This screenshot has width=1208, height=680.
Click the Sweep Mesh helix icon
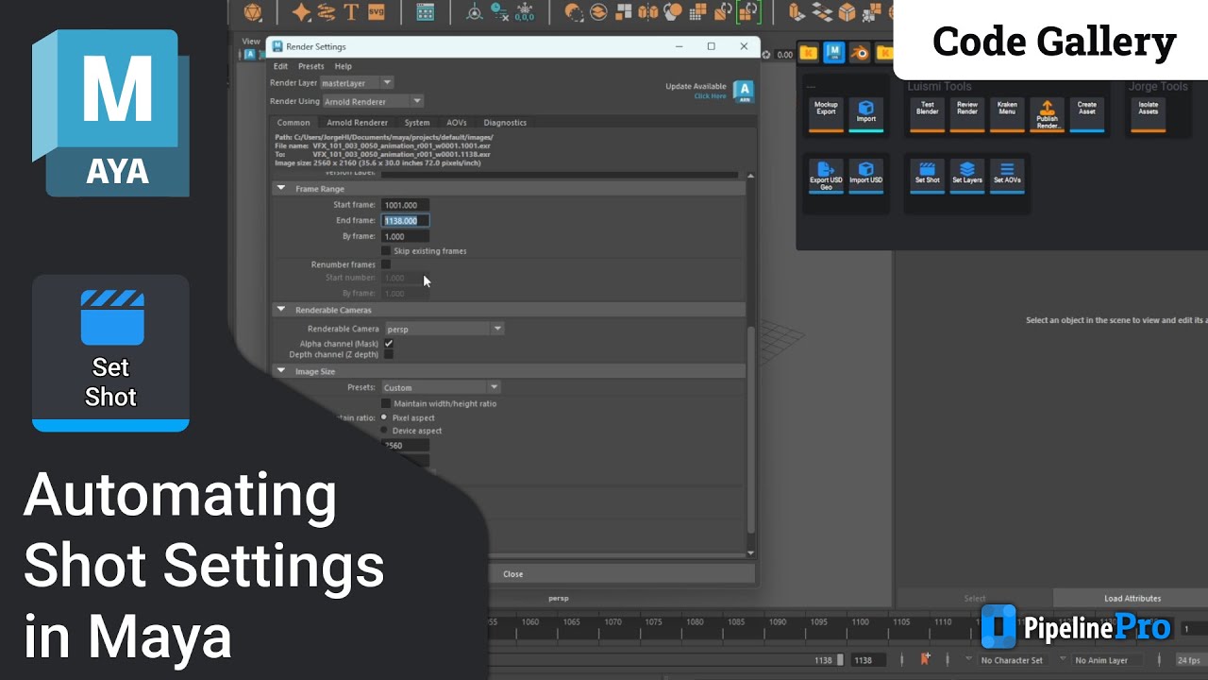tap(327, 12)
